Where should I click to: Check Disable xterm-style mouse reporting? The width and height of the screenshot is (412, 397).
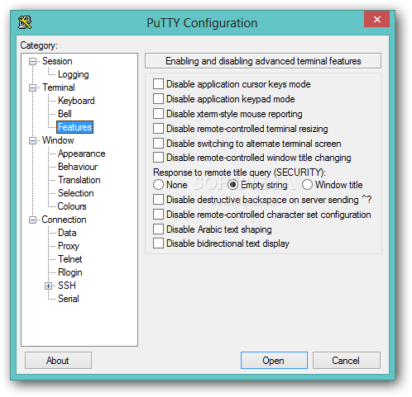point(158,114)
